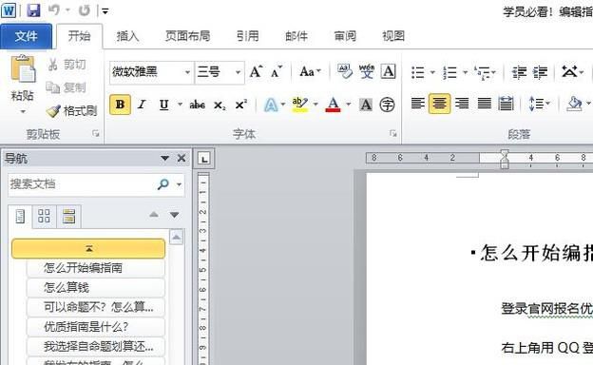Click the character border A icon
Image resolution: width=593 pixels, height=365 pixels.
389,71
